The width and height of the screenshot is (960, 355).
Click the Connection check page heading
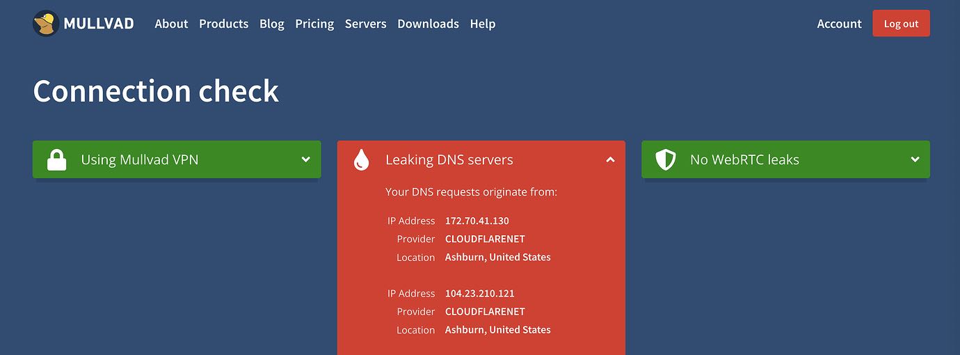(x=156, y=91)
